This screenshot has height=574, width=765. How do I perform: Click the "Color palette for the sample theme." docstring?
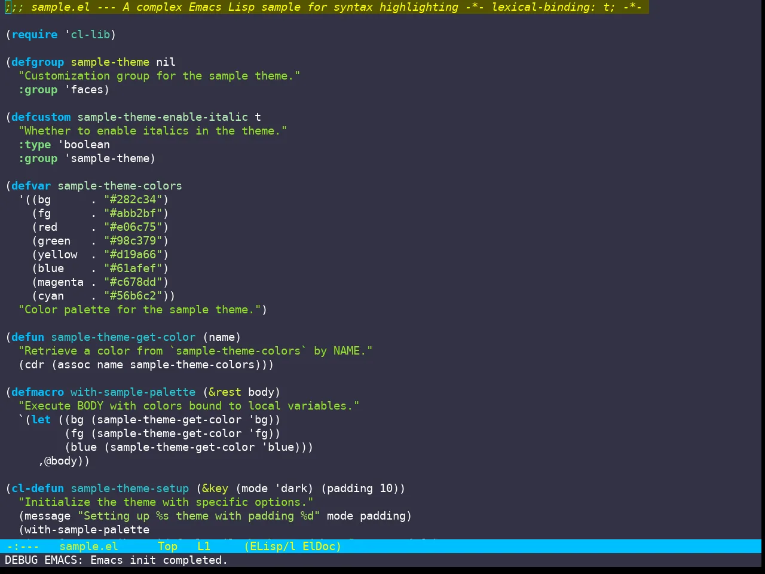[140, 310]
